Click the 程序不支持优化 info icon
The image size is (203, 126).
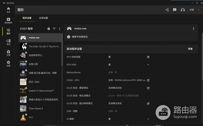[x=69, y=37]
